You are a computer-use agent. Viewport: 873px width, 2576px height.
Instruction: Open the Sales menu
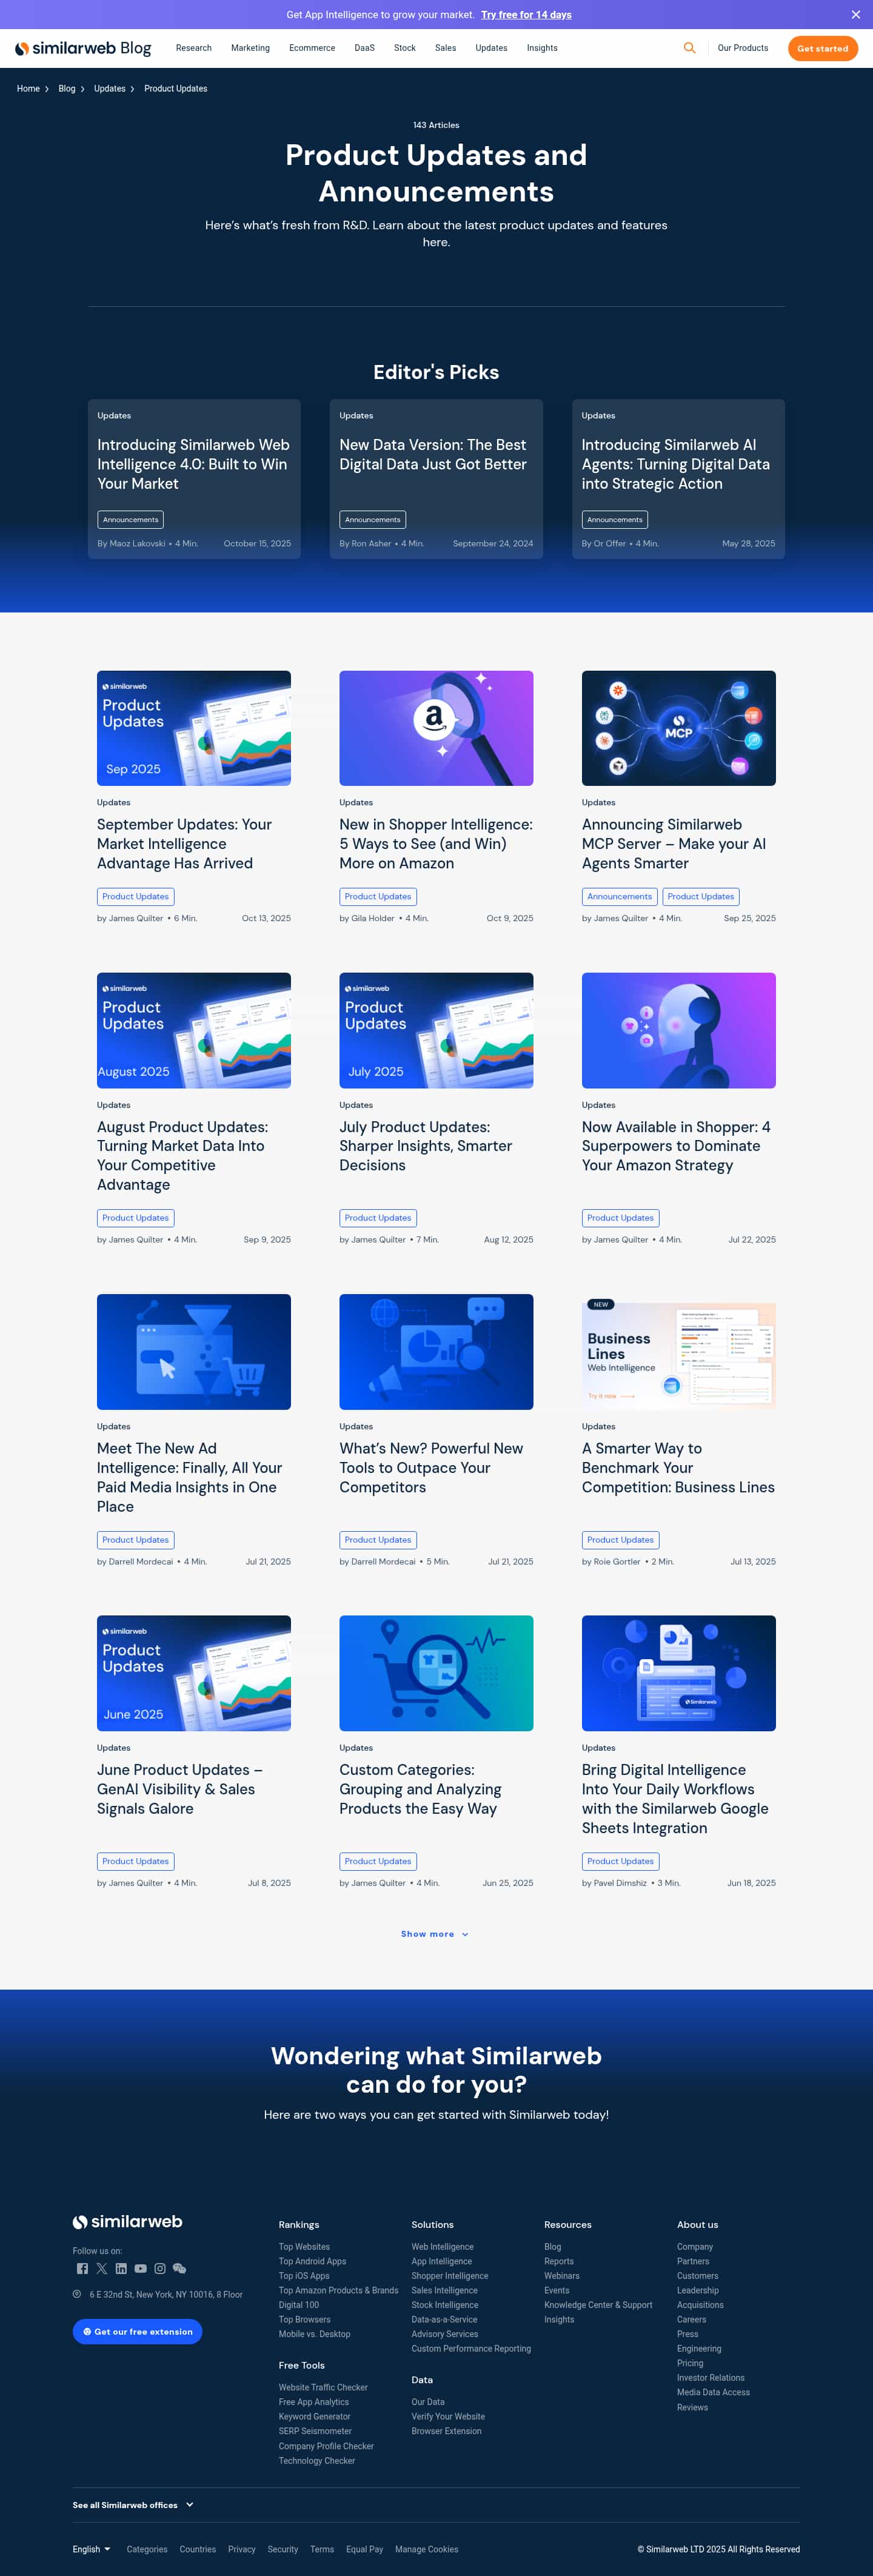pyautogui.click(x=446, y=48)
